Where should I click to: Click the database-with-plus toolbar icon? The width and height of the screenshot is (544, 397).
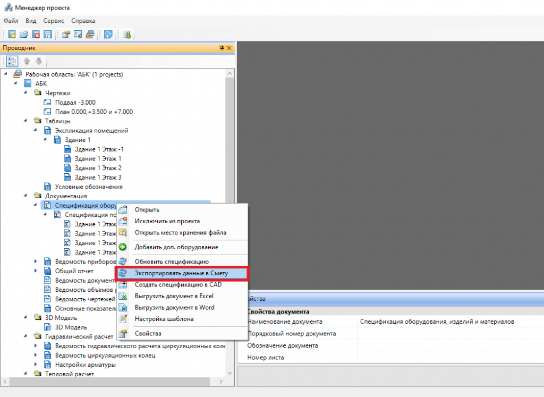click(126, 34)
